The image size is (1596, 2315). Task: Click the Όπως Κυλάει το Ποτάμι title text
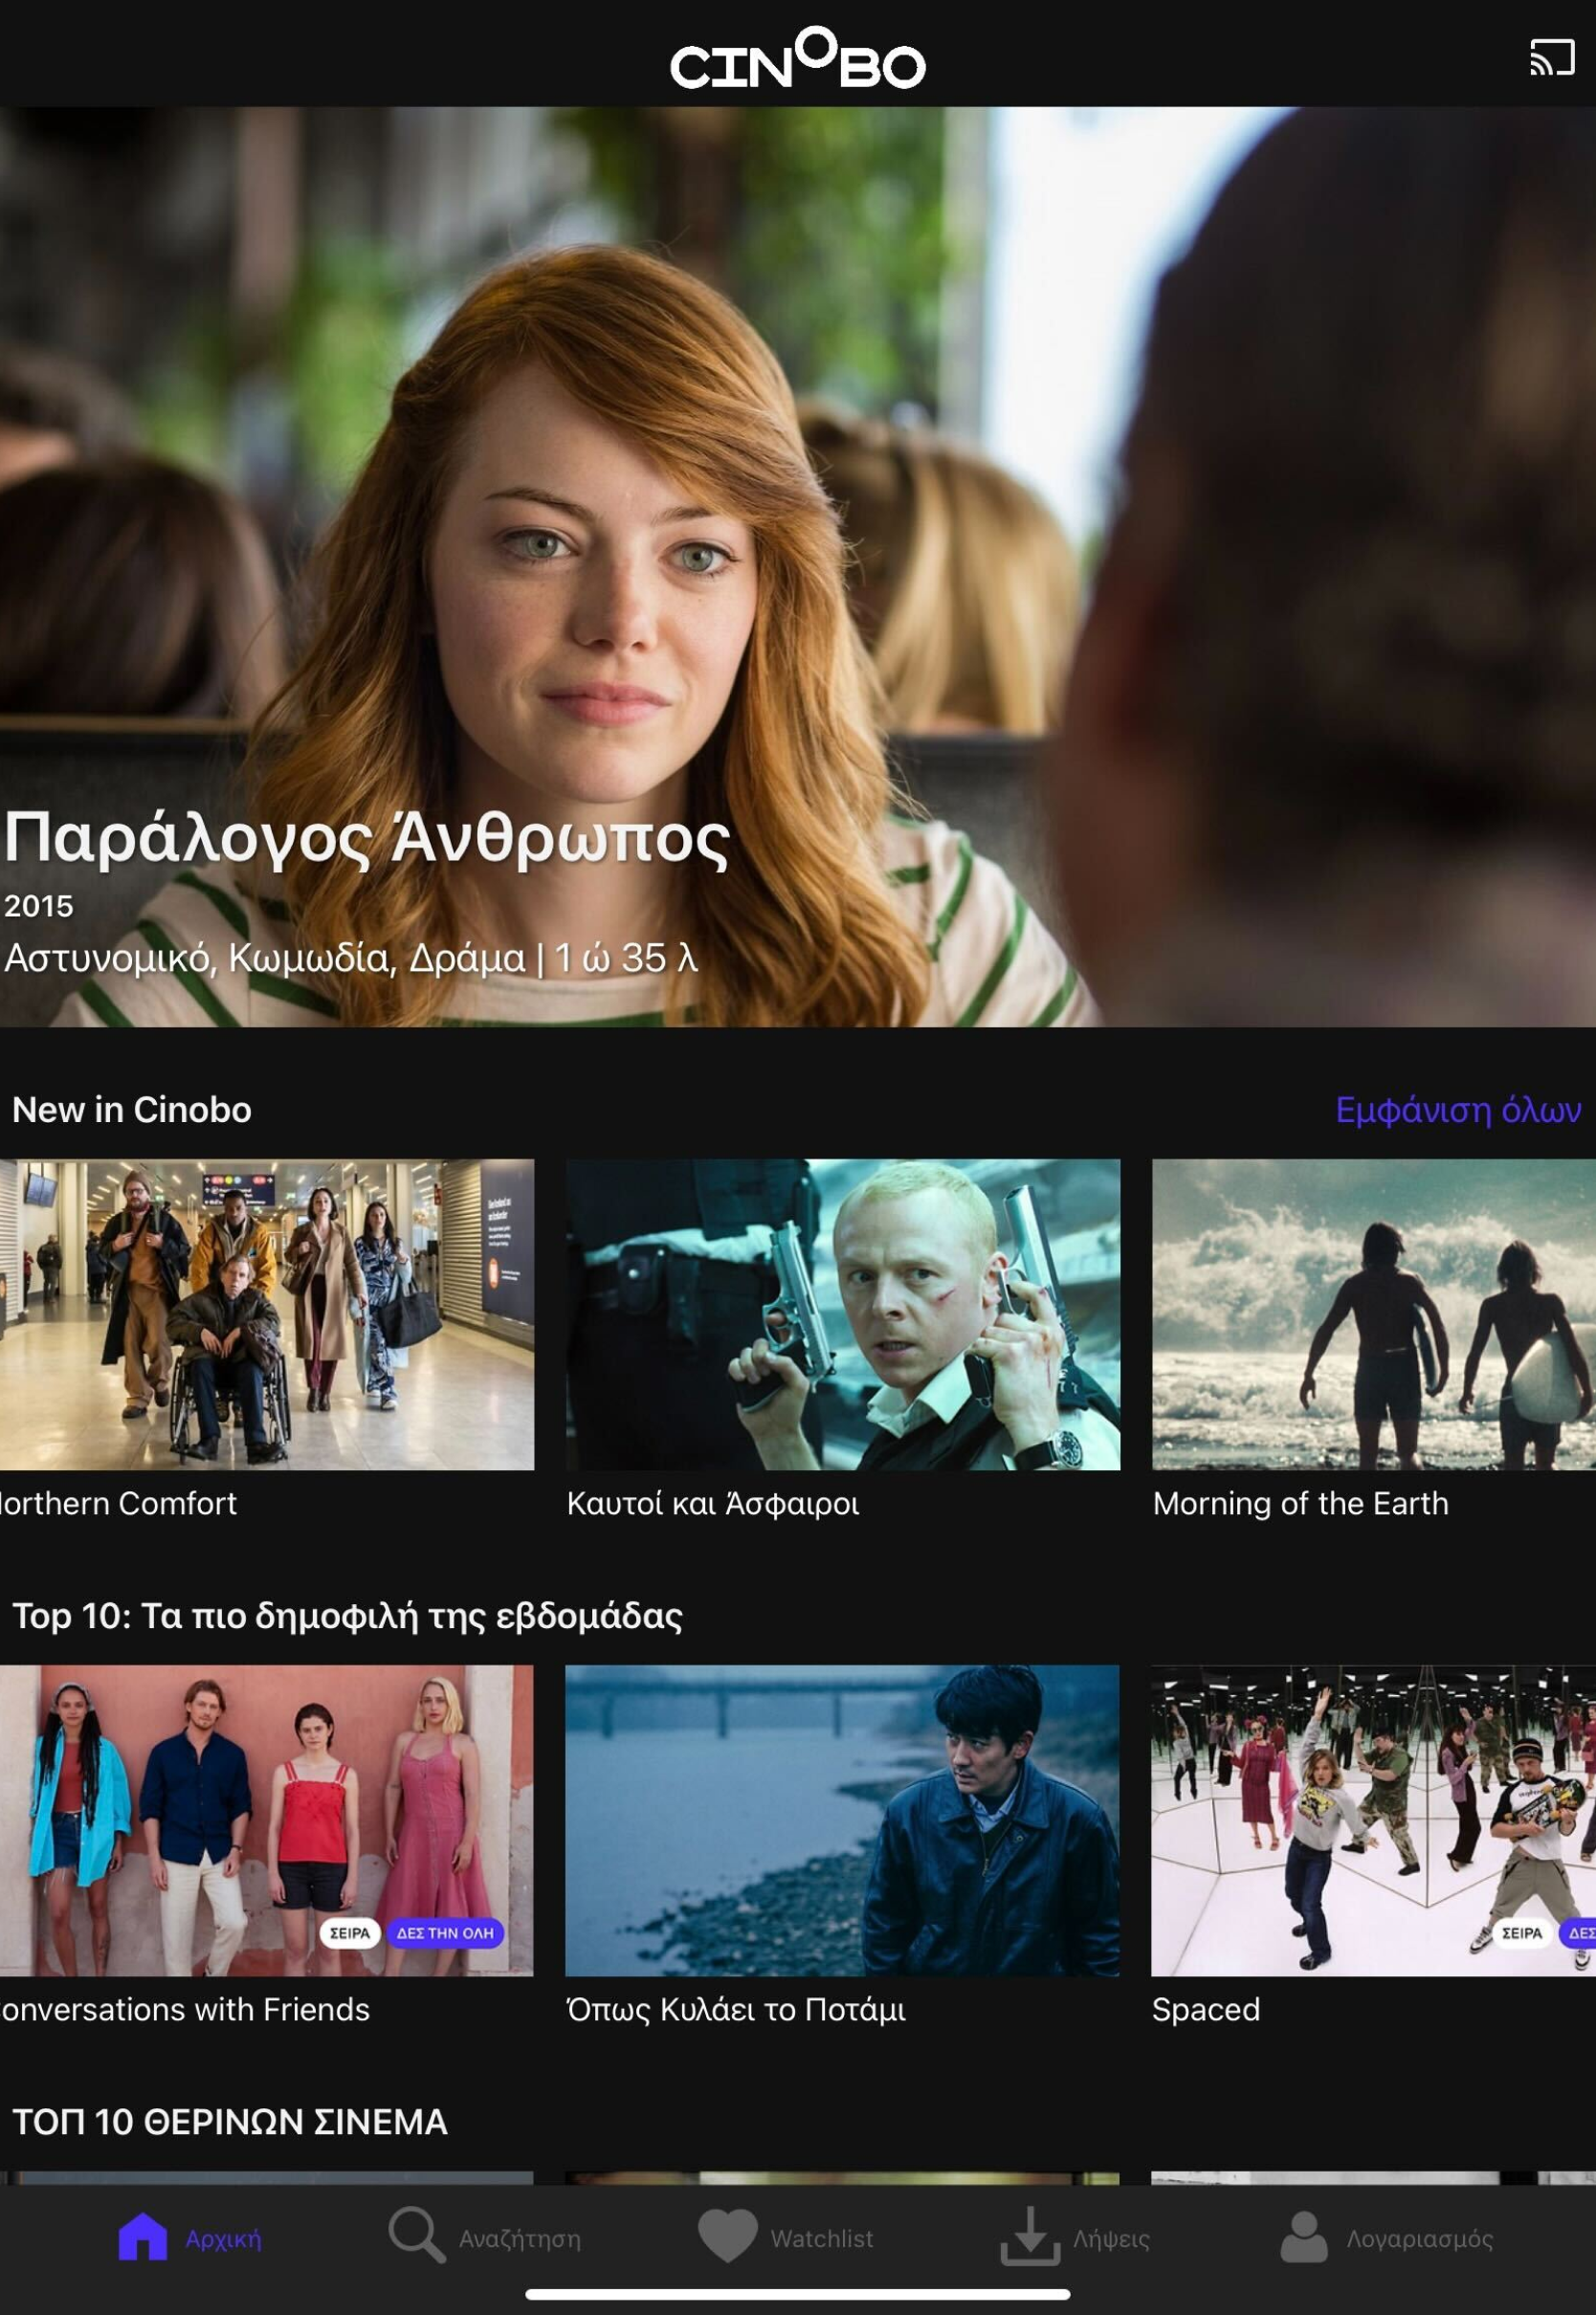[x=736, y=2009]
